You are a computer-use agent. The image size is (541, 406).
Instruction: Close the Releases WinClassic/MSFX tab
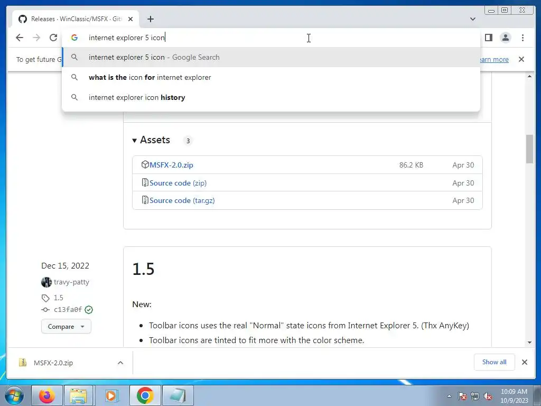click(130, 19)
